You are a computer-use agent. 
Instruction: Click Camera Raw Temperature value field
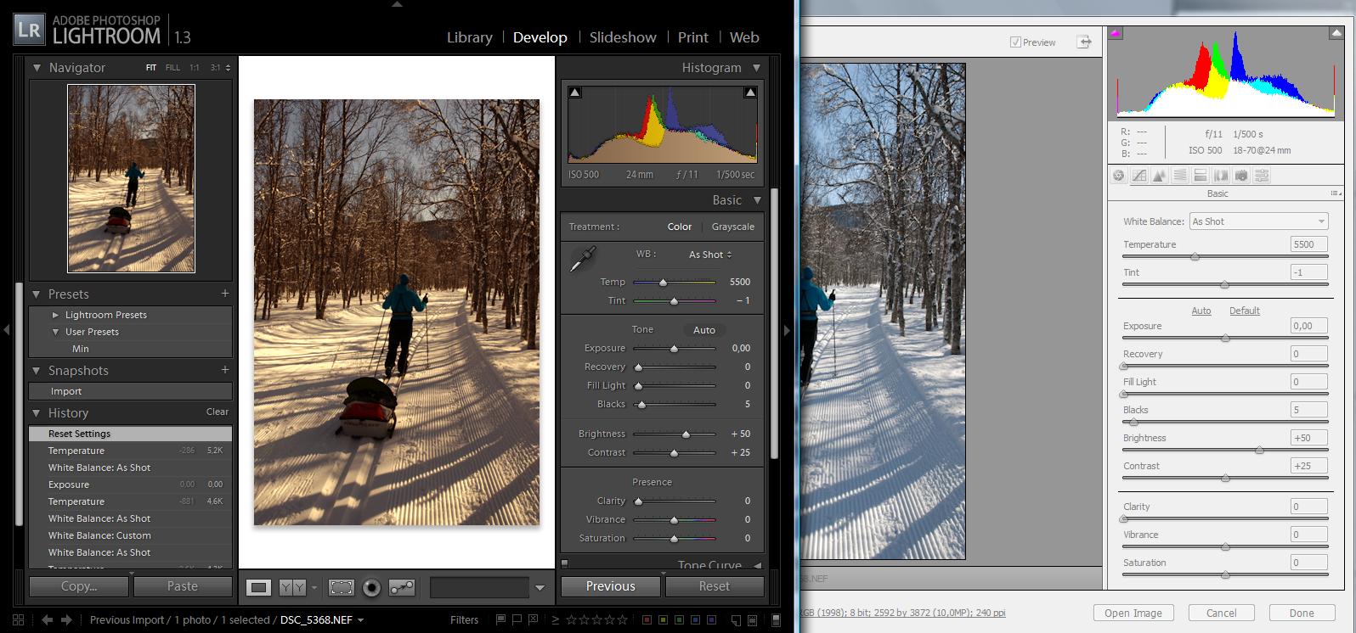[1308, 244]
